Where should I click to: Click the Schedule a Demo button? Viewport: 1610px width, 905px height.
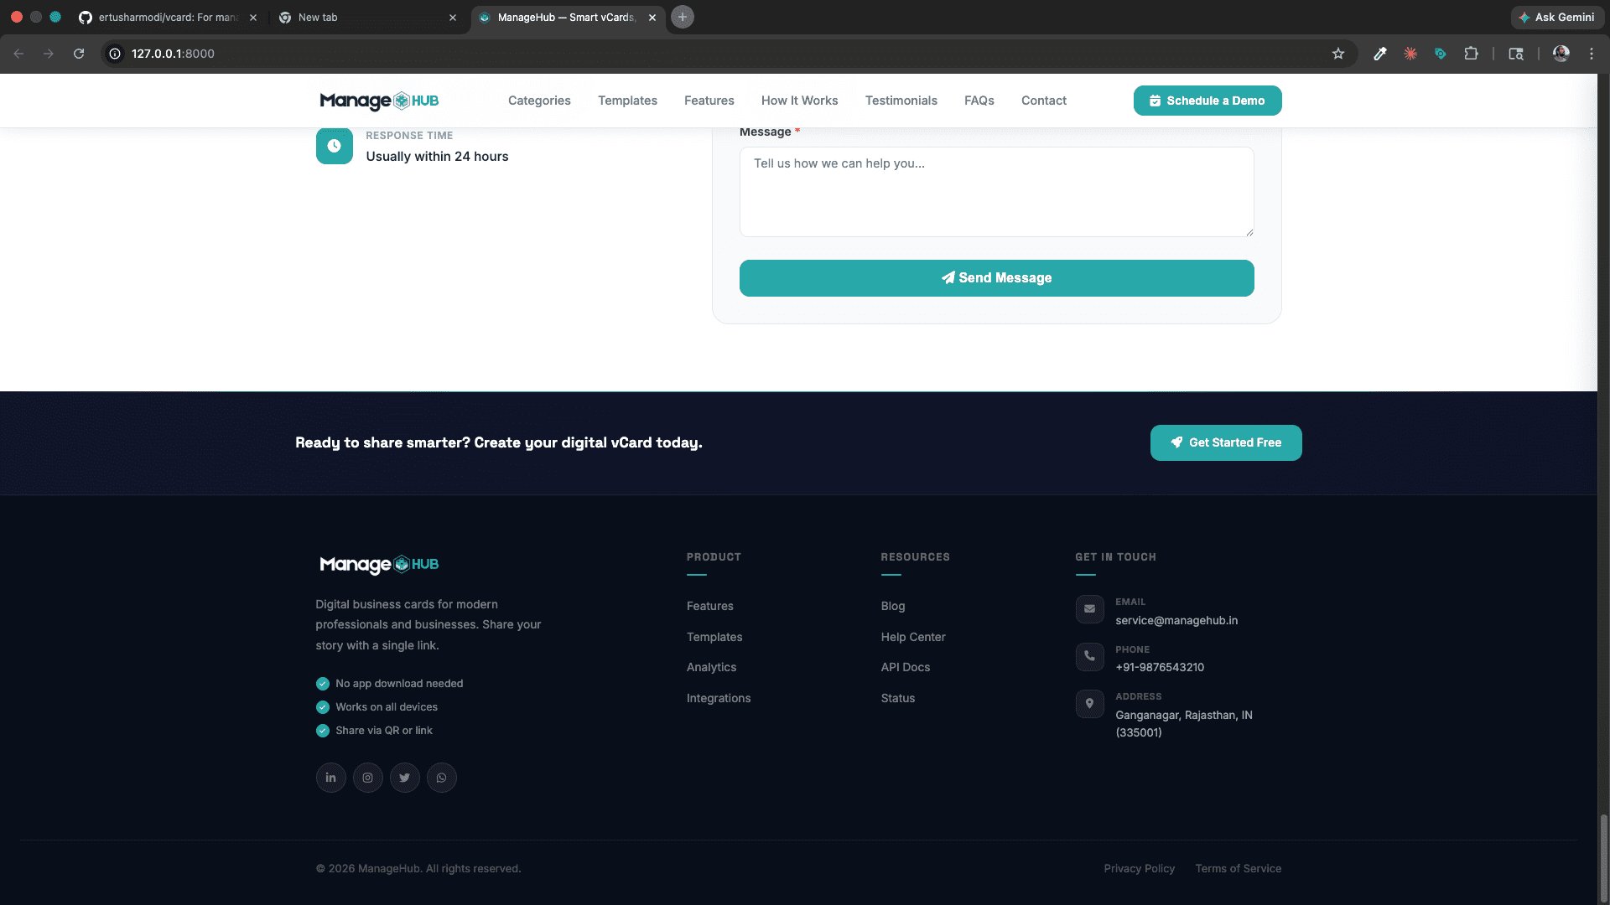click(x=1207, y=101)
